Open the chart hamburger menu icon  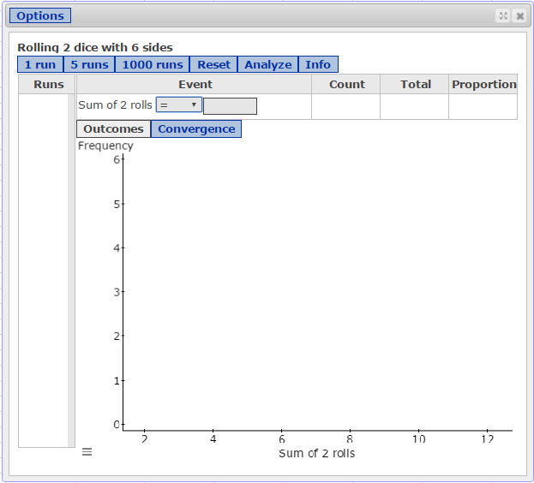coord(87,451)
